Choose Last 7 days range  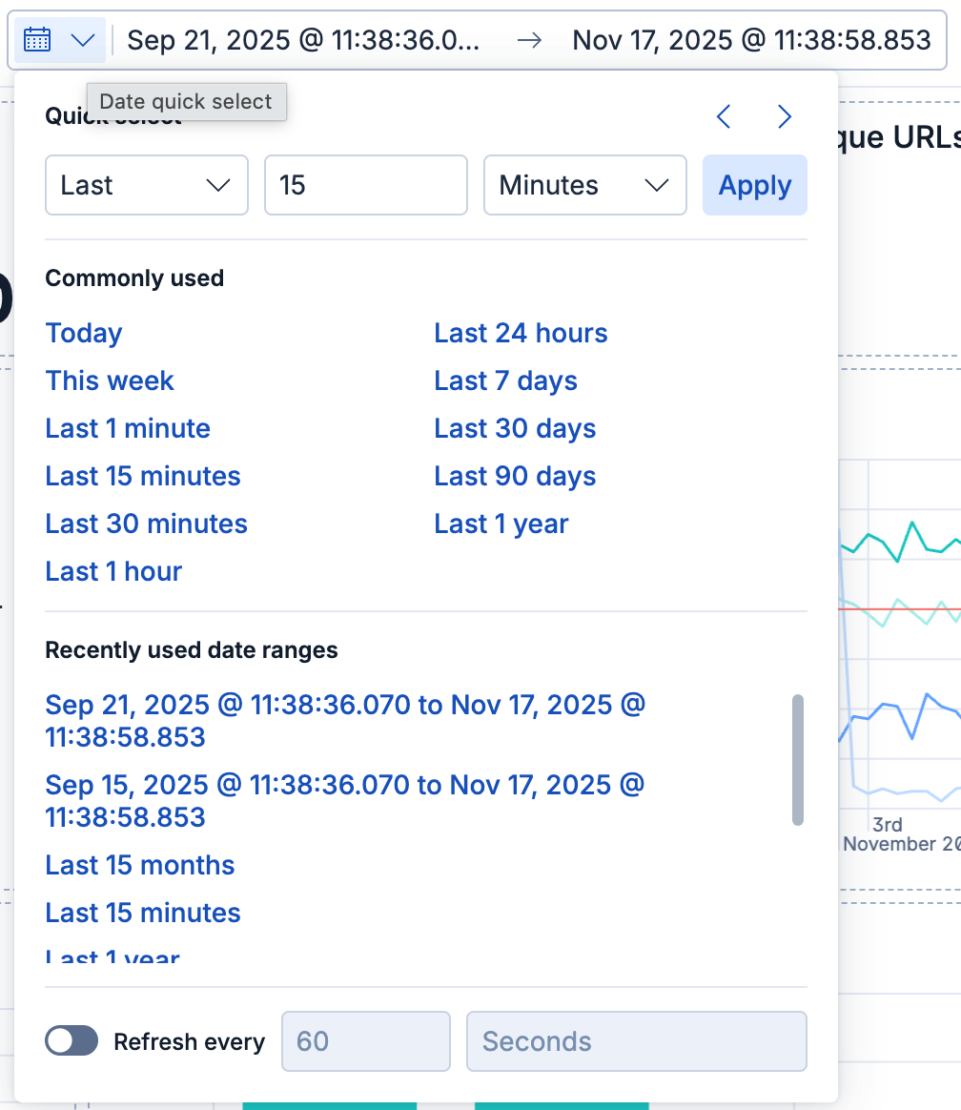[505, 380]
